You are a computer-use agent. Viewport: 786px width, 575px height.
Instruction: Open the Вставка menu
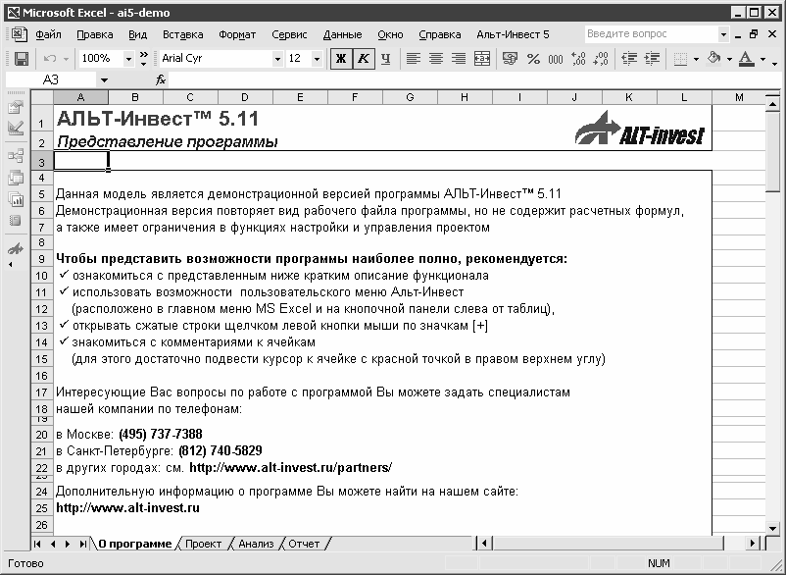pyautogui.click(x=183, y=34)
